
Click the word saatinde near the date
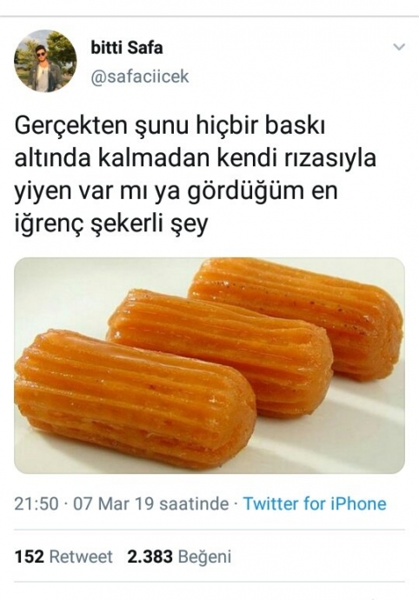[194, 503]
